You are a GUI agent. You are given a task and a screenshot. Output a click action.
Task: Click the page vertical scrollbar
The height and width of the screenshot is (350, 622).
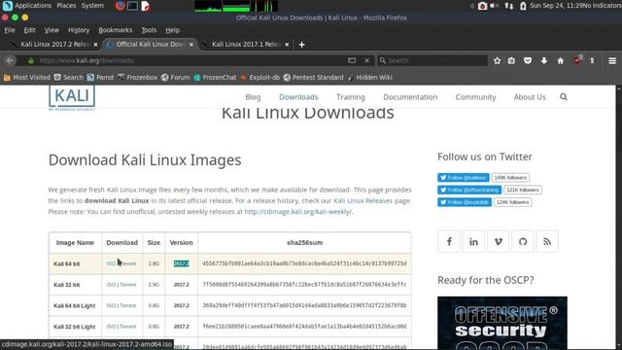click(618, 218)
